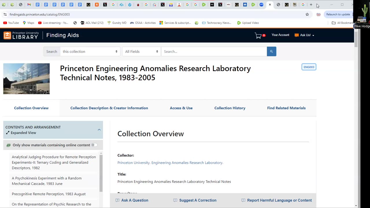Image resolution: width=370 pixels, height=208 pixels.
Task: Open Analytical Judging Procedure 1982 item
Action: [x=54, y=162]
